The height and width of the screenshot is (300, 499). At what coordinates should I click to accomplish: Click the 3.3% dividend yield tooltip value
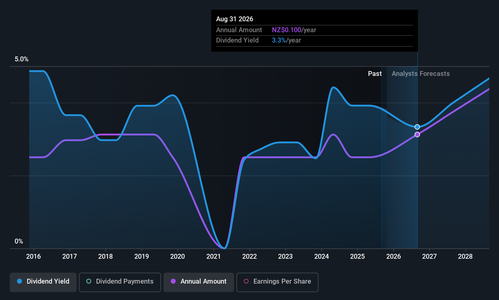279,40
